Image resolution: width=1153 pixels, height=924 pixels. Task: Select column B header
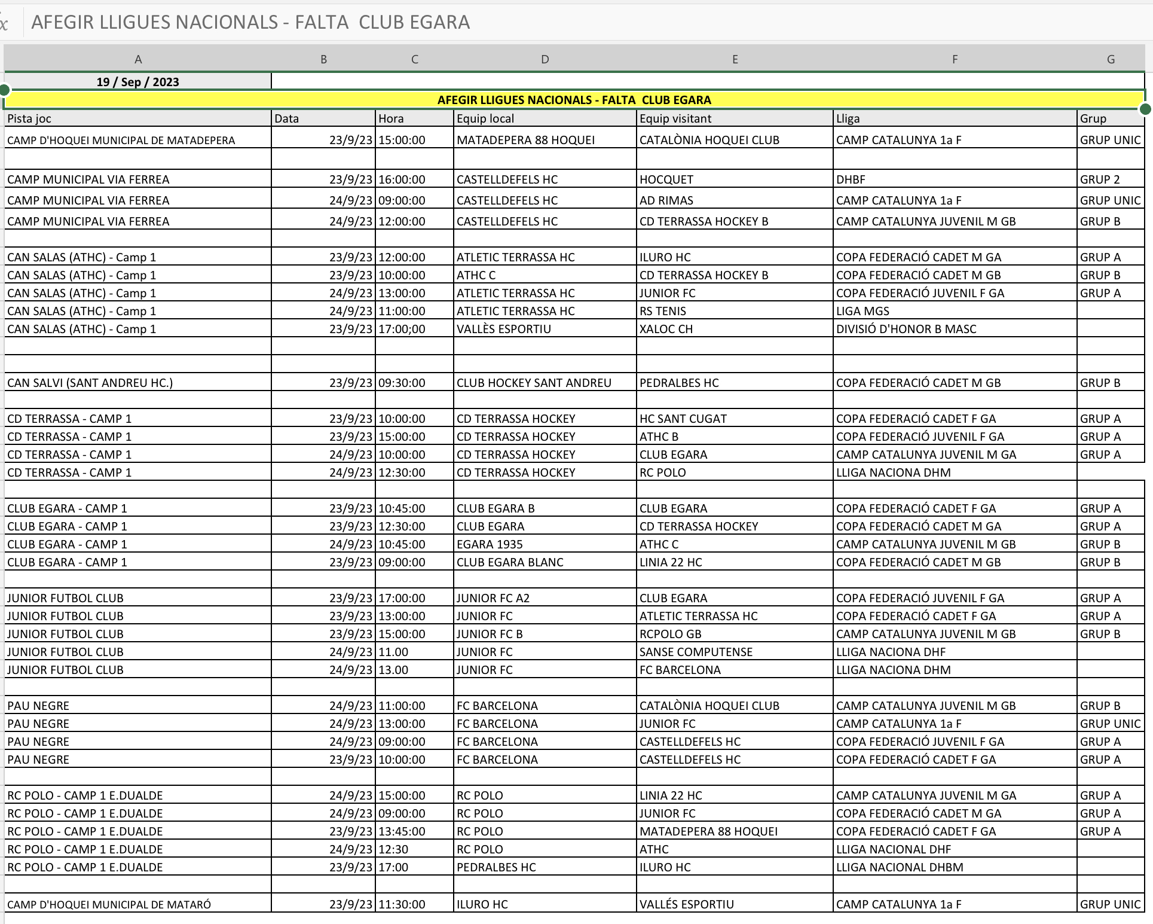[x=323, y=59]
